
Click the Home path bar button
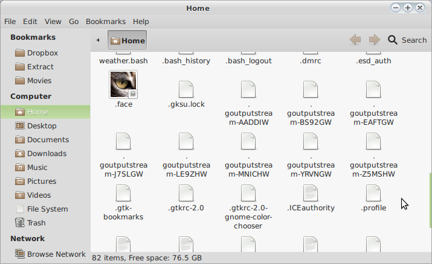[127, 40]
